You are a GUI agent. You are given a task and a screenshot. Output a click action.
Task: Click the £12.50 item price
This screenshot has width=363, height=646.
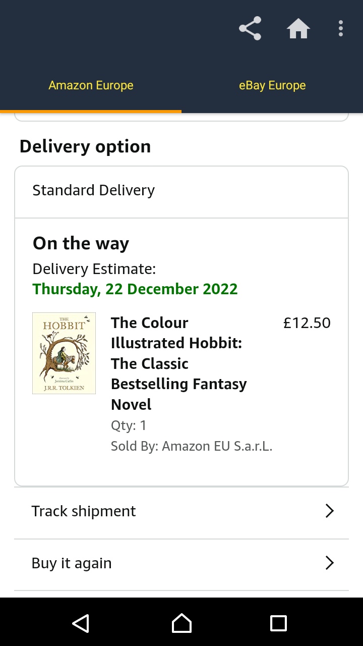point(307,323)
